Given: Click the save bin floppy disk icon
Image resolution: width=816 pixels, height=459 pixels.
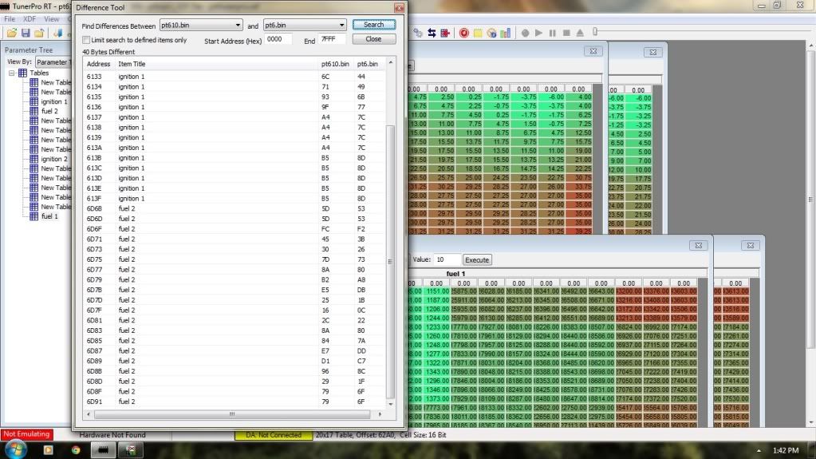Looking at the screenshot, I should click(26, 33).
